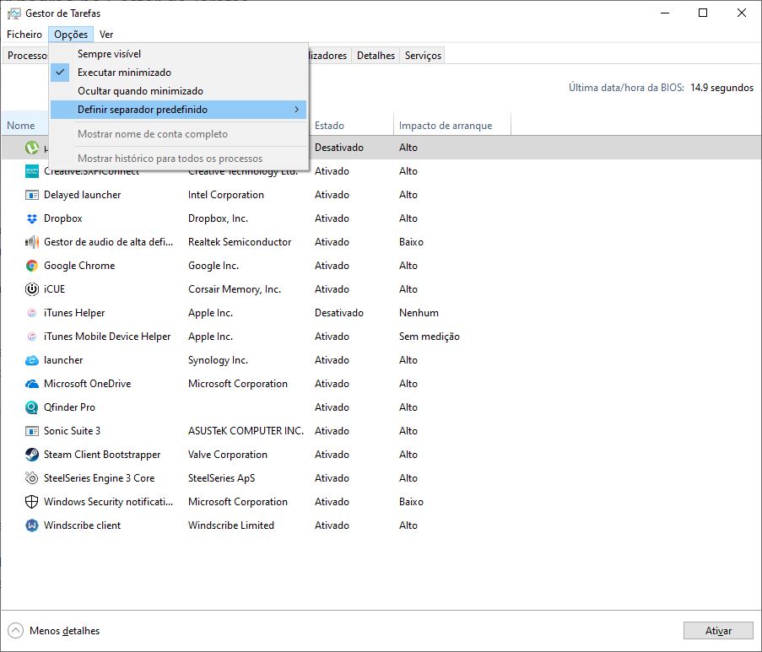
Task: Click the Creative.SXFIConnect app icon
Action: [31, 171]
